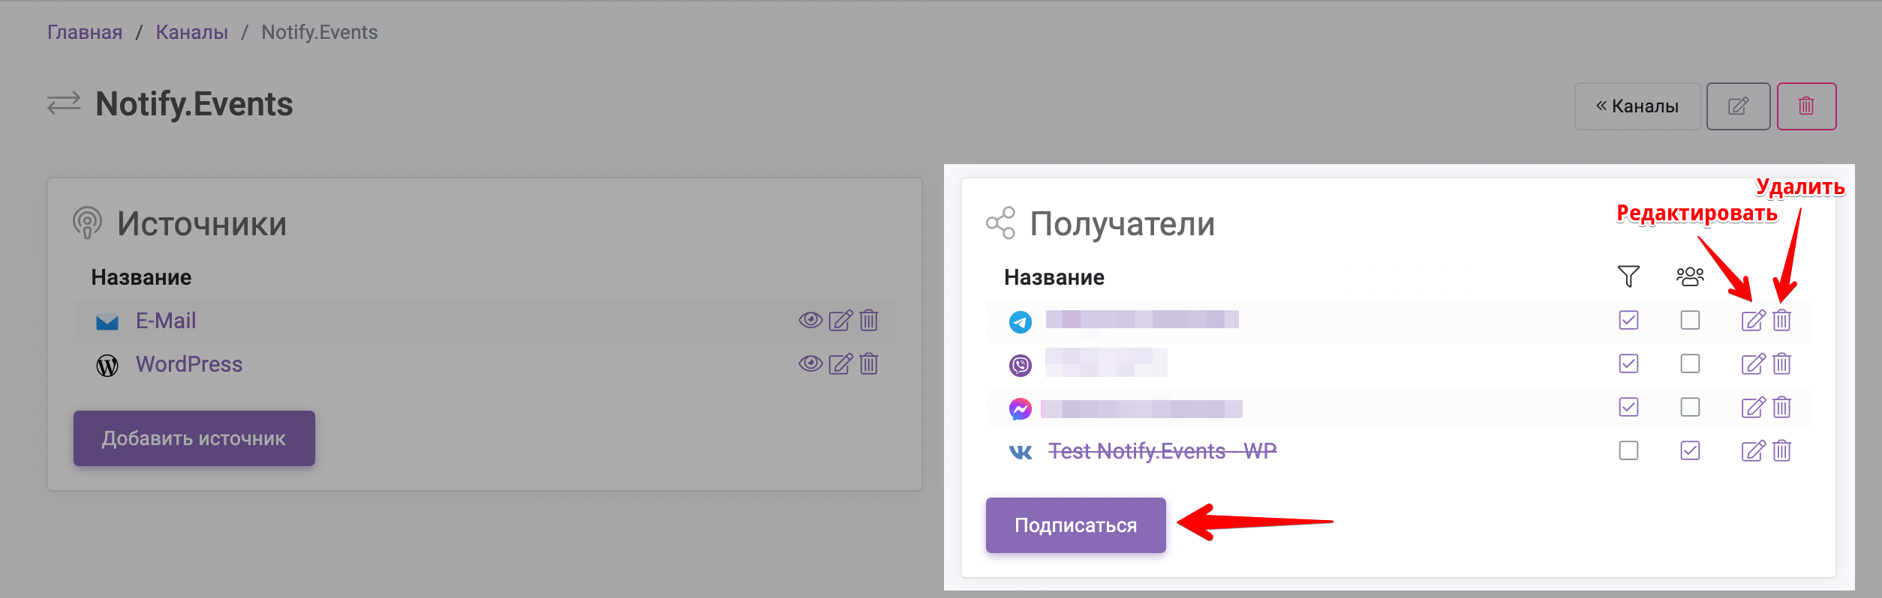Edit the Viber recipient
Screen dimensions: 1882x598
(x=1754, y=363)
